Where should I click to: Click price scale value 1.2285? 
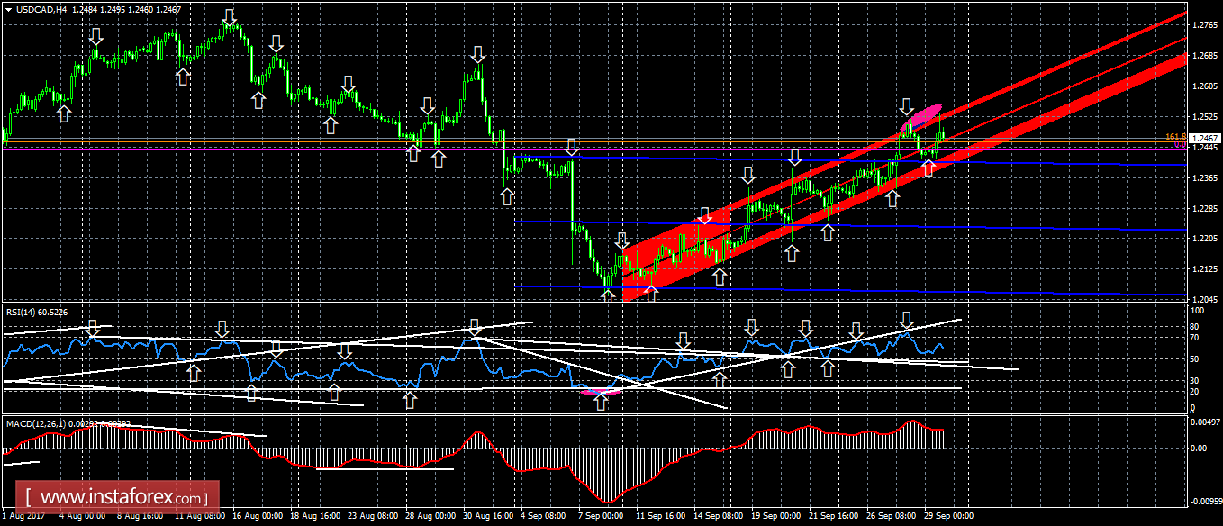(x=1204, y=209)
